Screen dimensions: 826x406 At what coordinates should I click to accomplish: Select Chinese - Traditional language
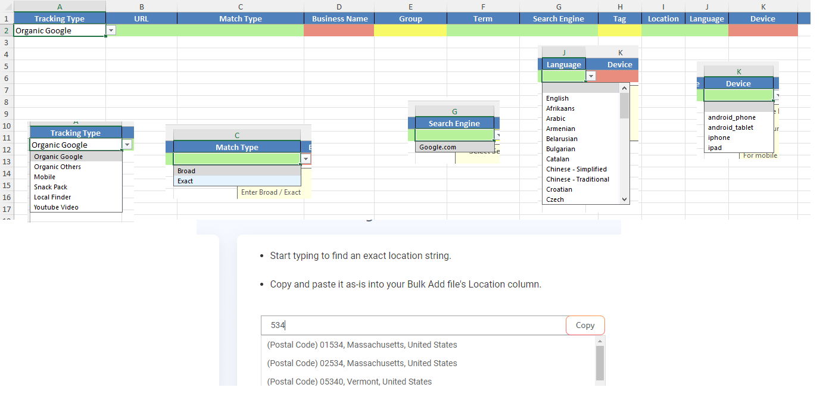pos(581,180)
